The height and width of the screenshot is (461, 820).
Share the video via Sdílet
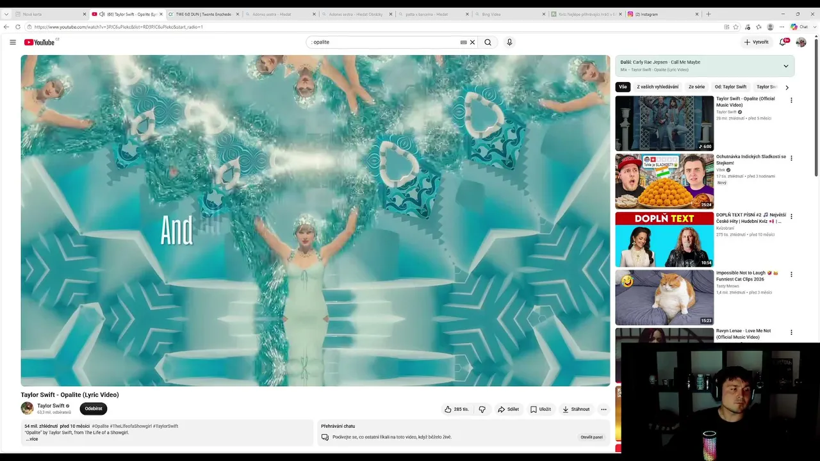coord(509,409)
